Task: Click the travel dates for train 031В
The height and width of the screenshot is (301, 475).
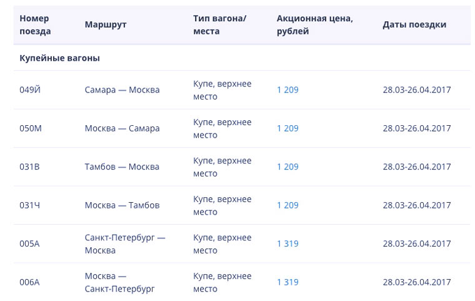Action: click(416, 167)
